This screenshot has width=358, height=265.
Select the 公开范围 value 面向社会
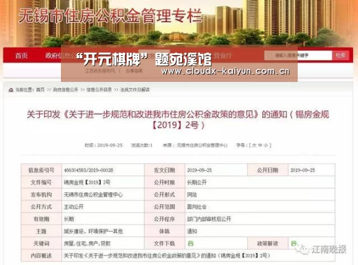click(x=197, y=207)
